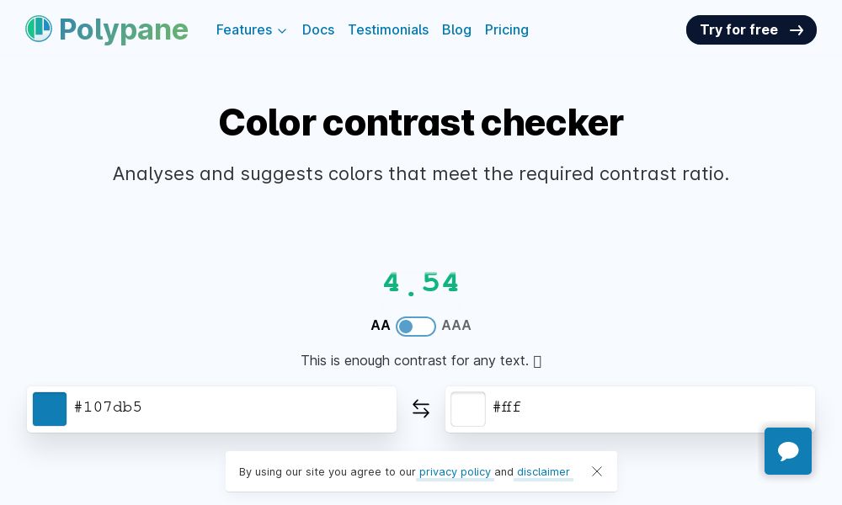Click the blue #107db5 color swatch

click(x=50, y=409)
